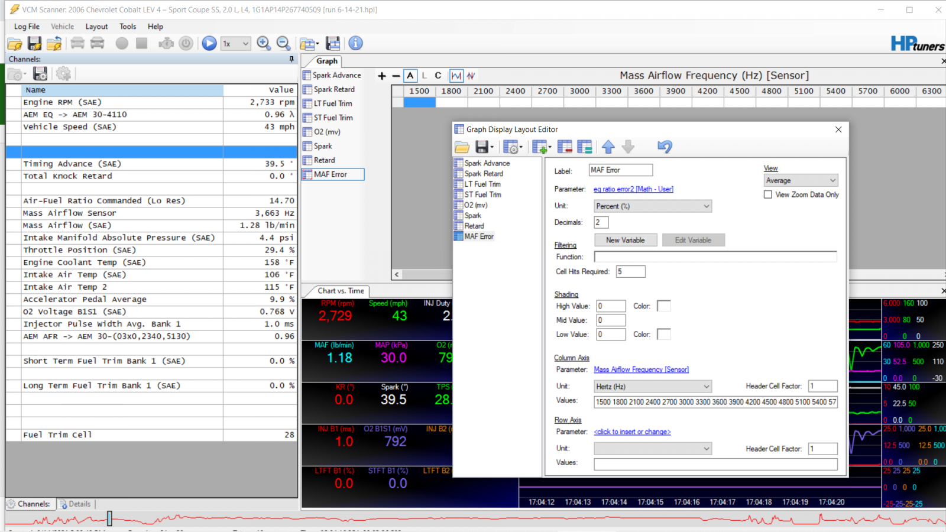Click the Decimals input field
The width and height of the screenshot is (946, 532).
click(x=601, y=222)
